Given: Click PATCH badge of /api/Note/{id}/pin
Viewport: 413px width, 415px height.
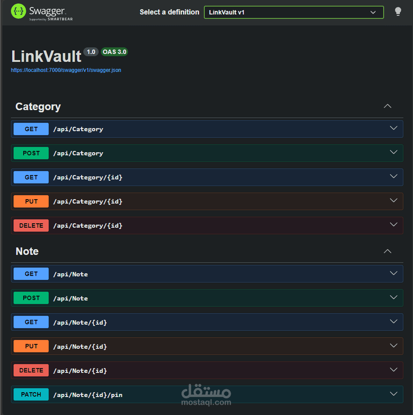Looking at the screenshot, I should [x=31, y=394].
